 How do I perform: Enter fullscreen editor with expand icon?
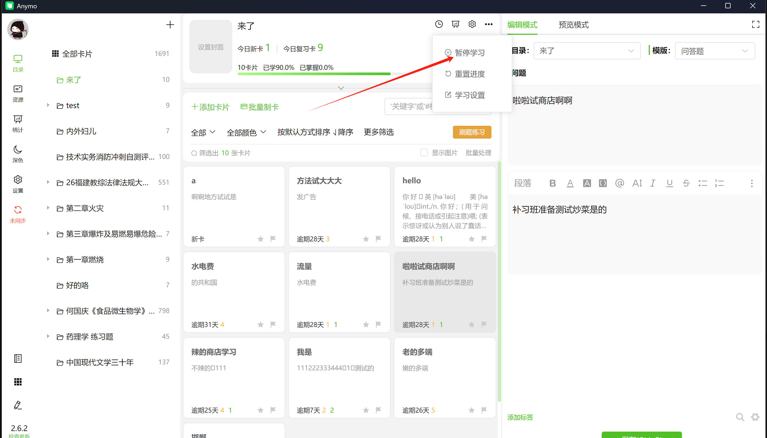coord(755,24)
